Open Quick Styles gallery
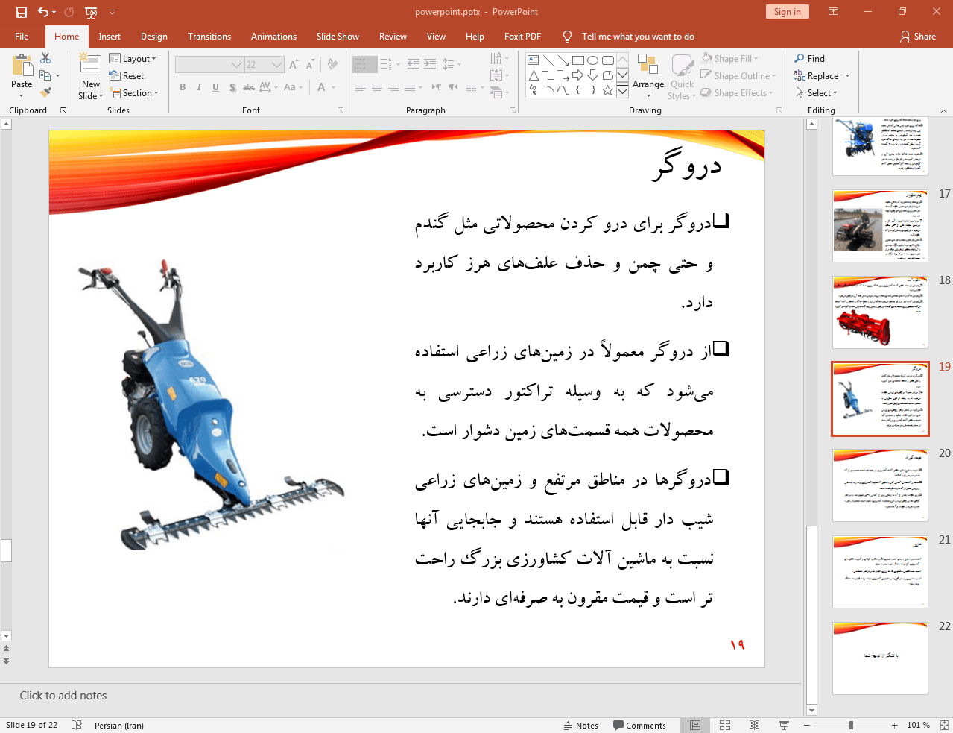 [x=682, y=77]
